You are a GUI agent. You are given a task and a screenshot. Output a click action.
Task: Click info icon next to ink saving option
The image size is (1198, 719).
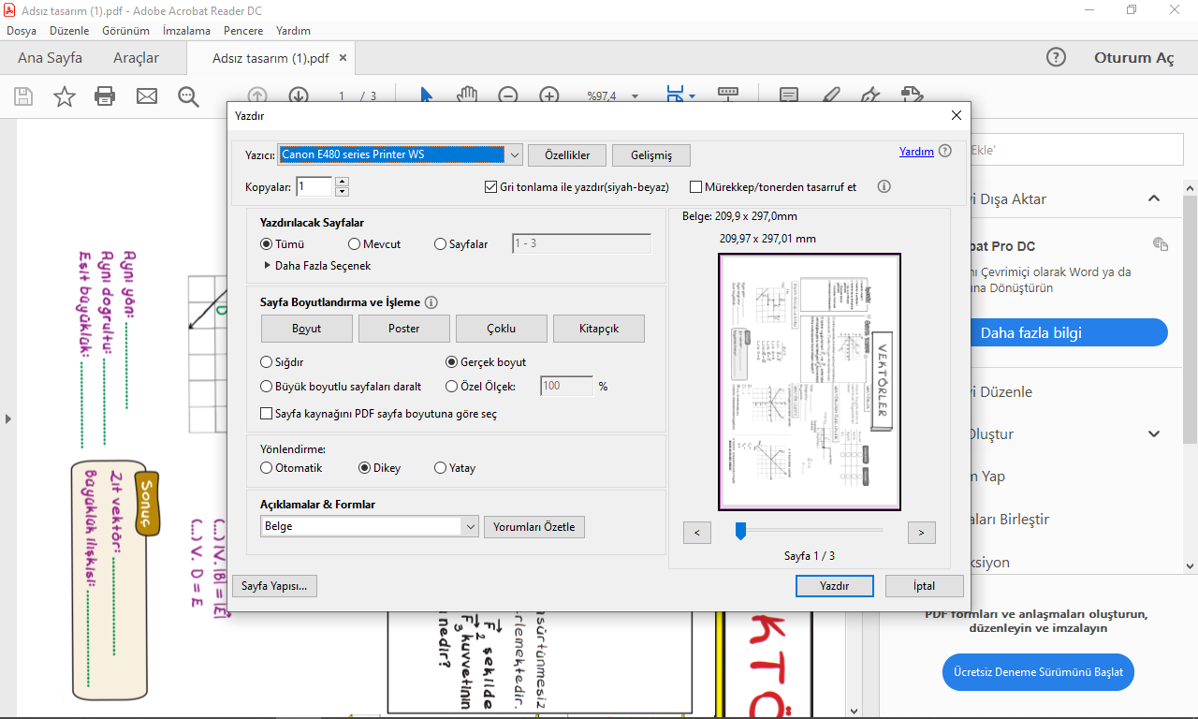(884, 187)
